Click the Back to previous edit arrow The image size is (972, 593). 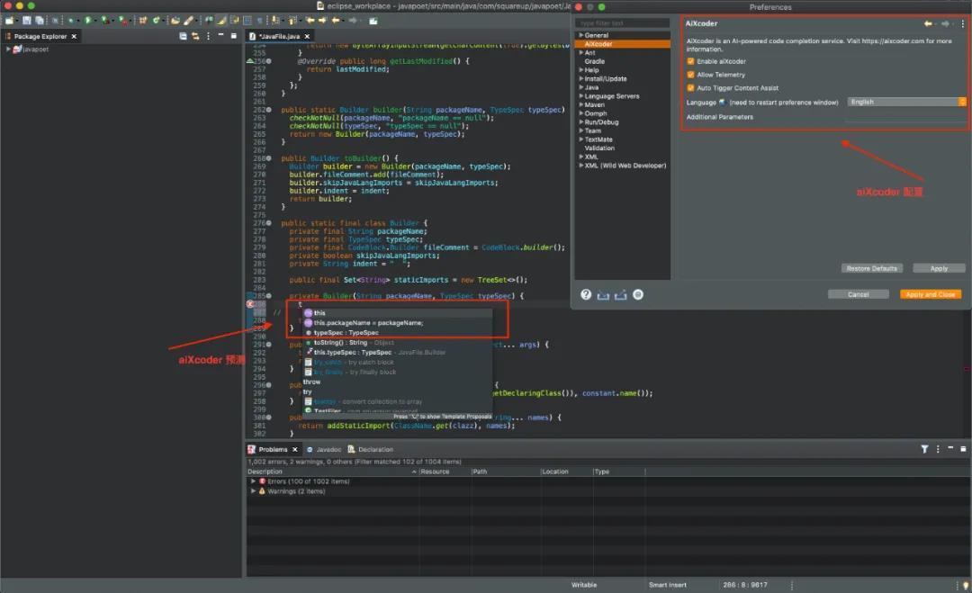(x=310, y=21)
